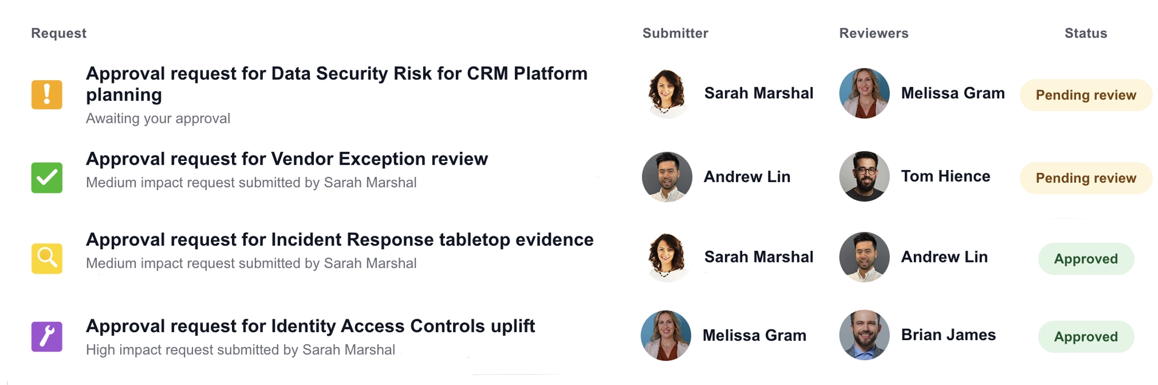Click the yellow magnifying glass request icon
The height and width of the screenshot is (385, 1158).
tap(47, 259)
